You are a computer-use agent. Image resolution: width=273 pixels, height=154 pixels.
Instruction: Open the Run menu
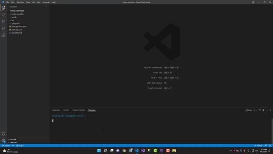pyautogui.click(x=38, y=2)
